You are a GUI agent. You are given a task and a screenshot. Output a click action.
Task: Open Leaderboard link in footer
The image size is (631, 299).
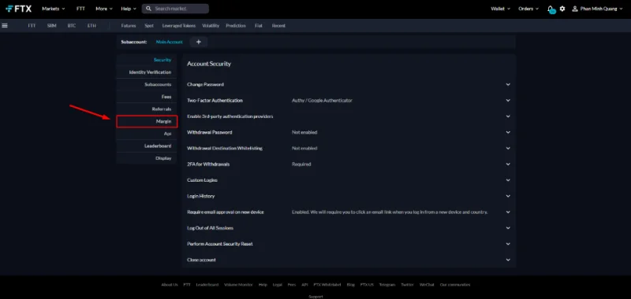click(207, 285)
